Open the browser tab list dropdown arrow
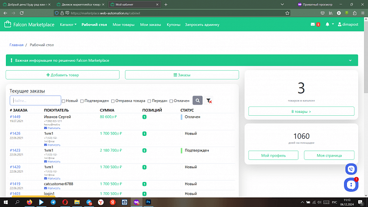This screenshot has height=207, width=368. tap(282, 4)
